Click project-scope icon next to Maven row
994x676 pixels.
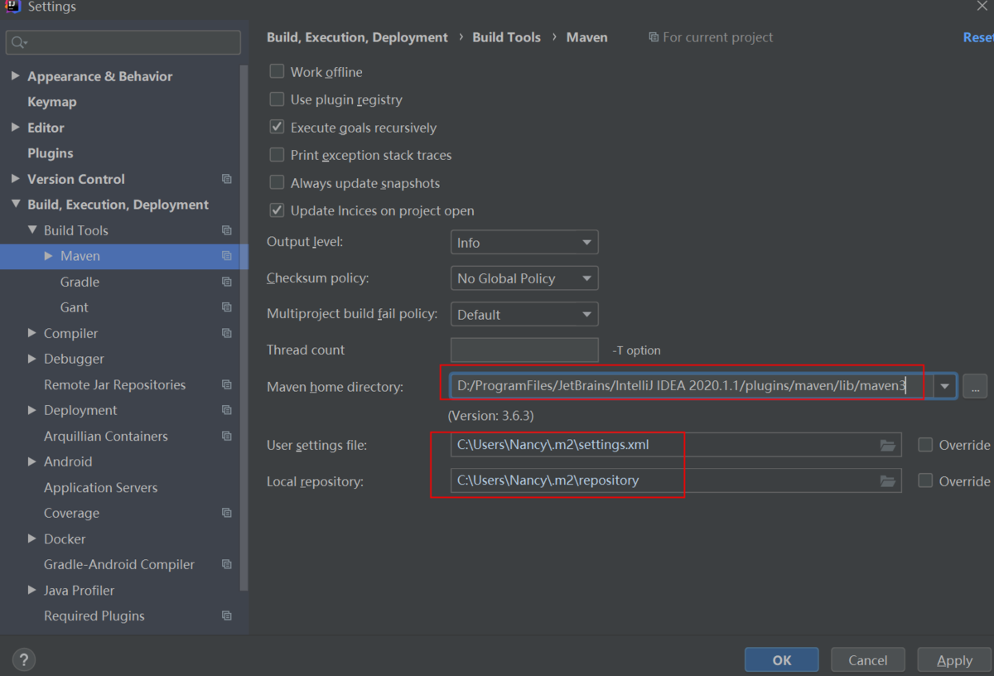227,256
